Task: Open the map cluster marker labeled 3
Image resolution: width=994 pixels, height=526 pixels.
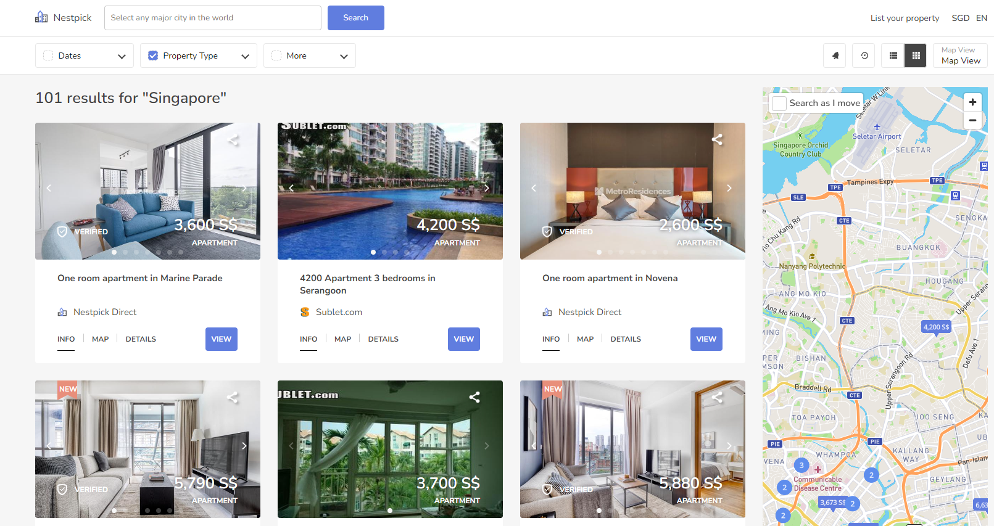Action: (801, 466)
